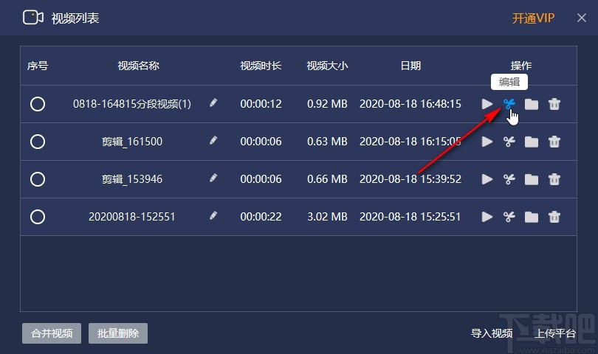This screenshot has width=598, height=354.
Task: Select radio button for 剪辑_161500
Action: pos(38,142)
